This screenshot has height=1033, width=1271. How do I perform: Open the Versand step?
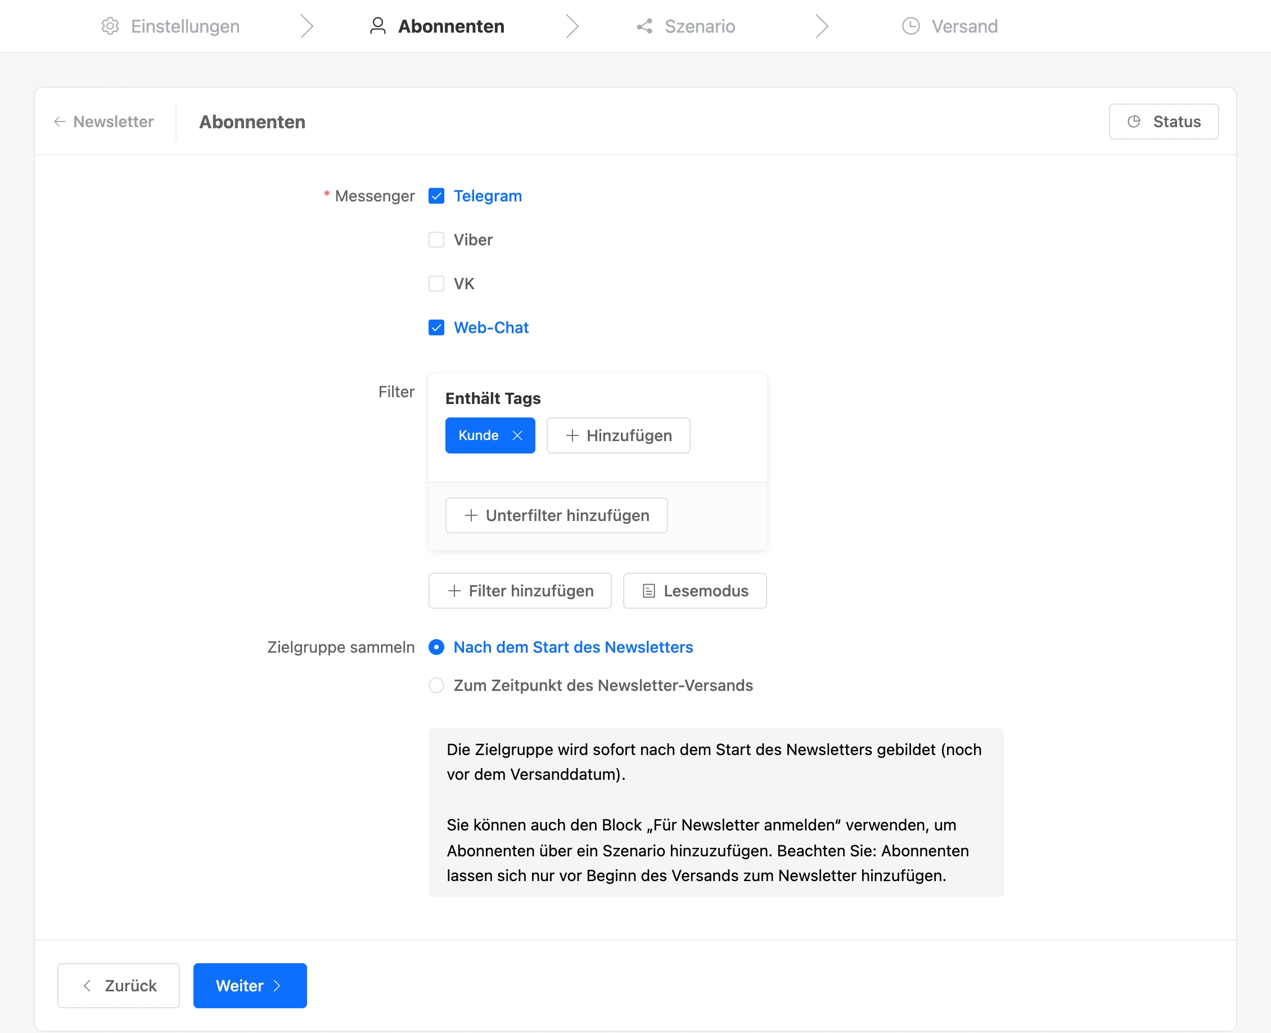tap(950, 26)
